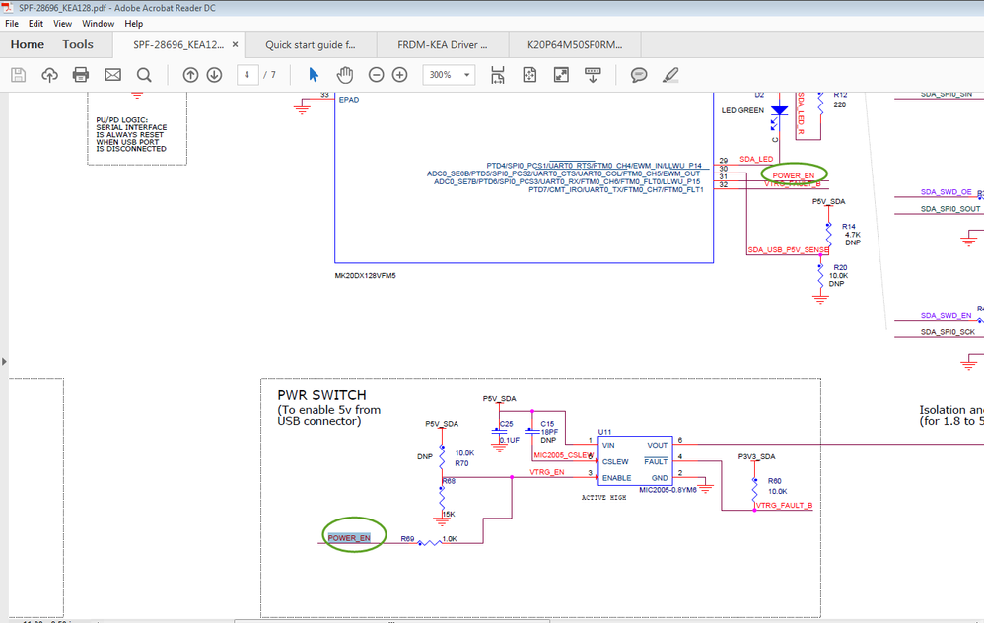The width and height of the screenshot is (984, 623).
Task: Go to previous page arrow
Action: pyautogui.click(x=190, y=75)
